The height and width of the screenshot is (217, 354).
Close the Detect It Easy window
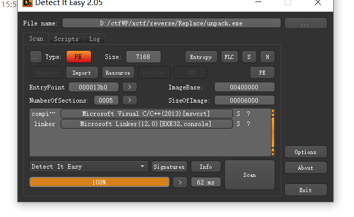[x=318, y=3]
